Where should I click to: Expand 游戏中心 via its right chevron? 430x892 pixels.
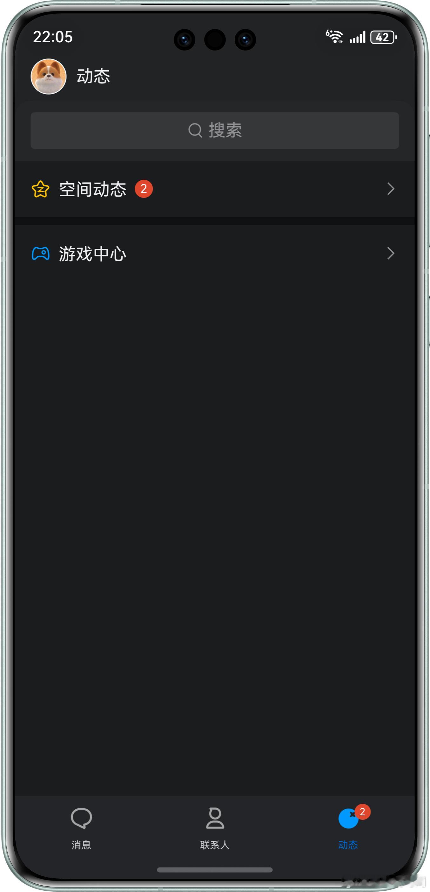[391, 254]
